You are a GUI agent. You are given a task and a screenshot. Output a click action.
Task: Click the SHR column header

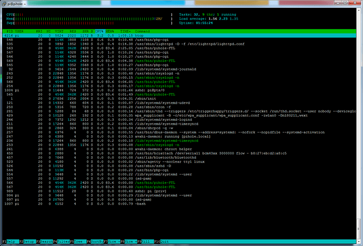pos(85,32)
